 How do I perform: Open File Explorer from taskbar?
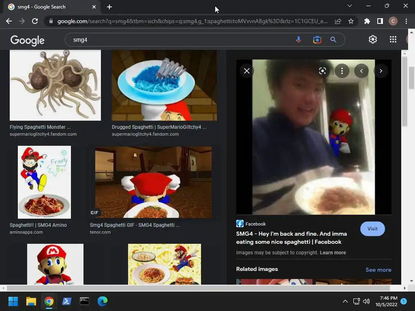pos(31,301)
